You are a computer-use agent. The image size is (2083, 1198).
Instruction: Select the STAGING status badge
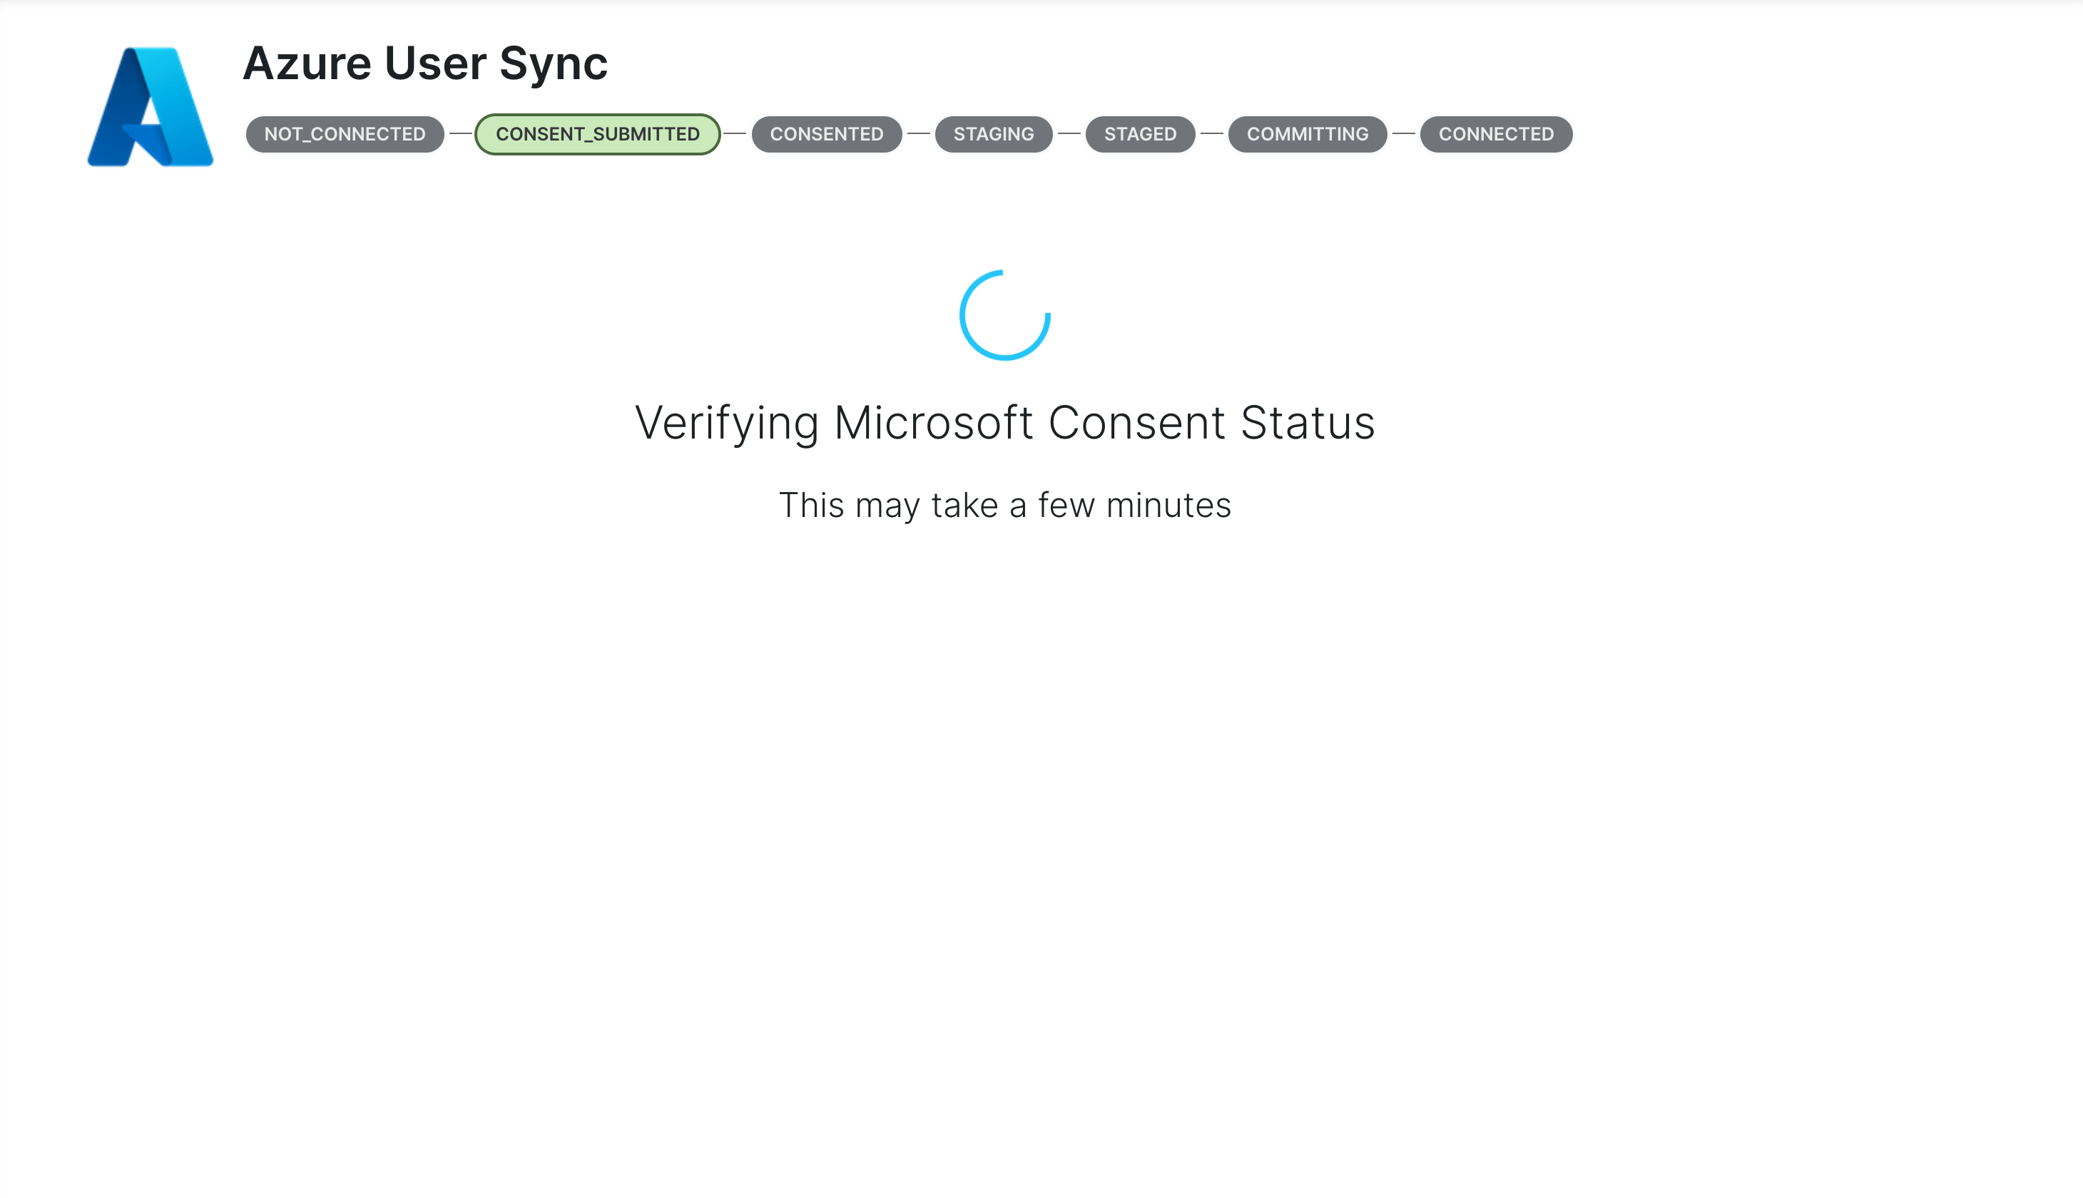pos(994,134)
